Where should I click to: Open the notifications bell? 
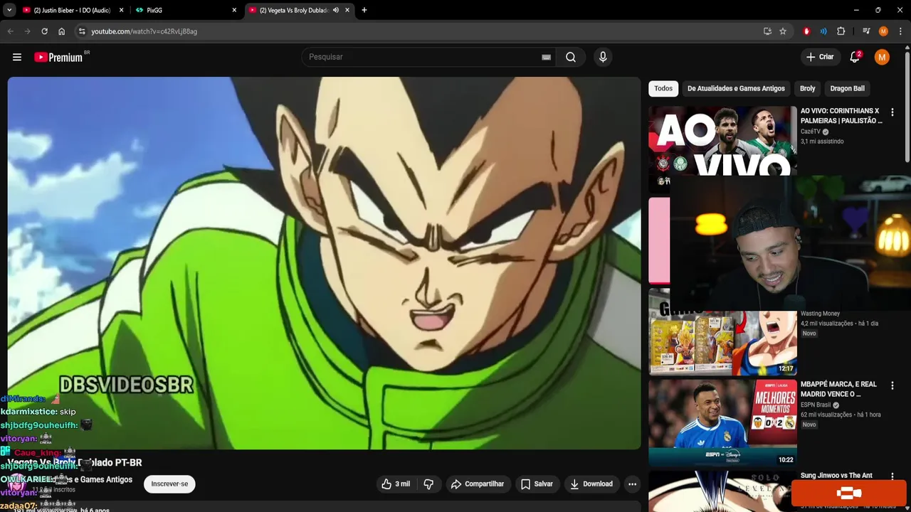(855, 57)
